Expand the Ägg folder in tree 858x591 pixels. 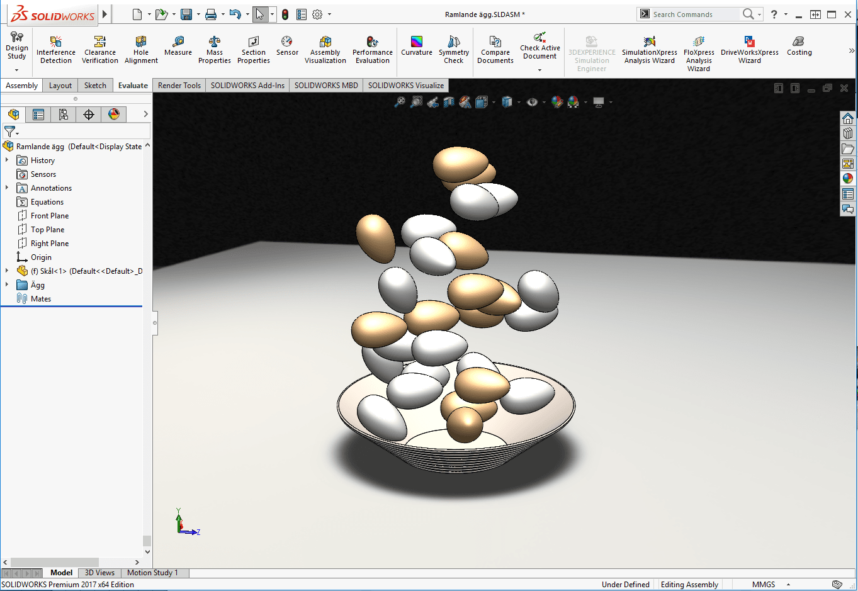click(x=7, y=285)
